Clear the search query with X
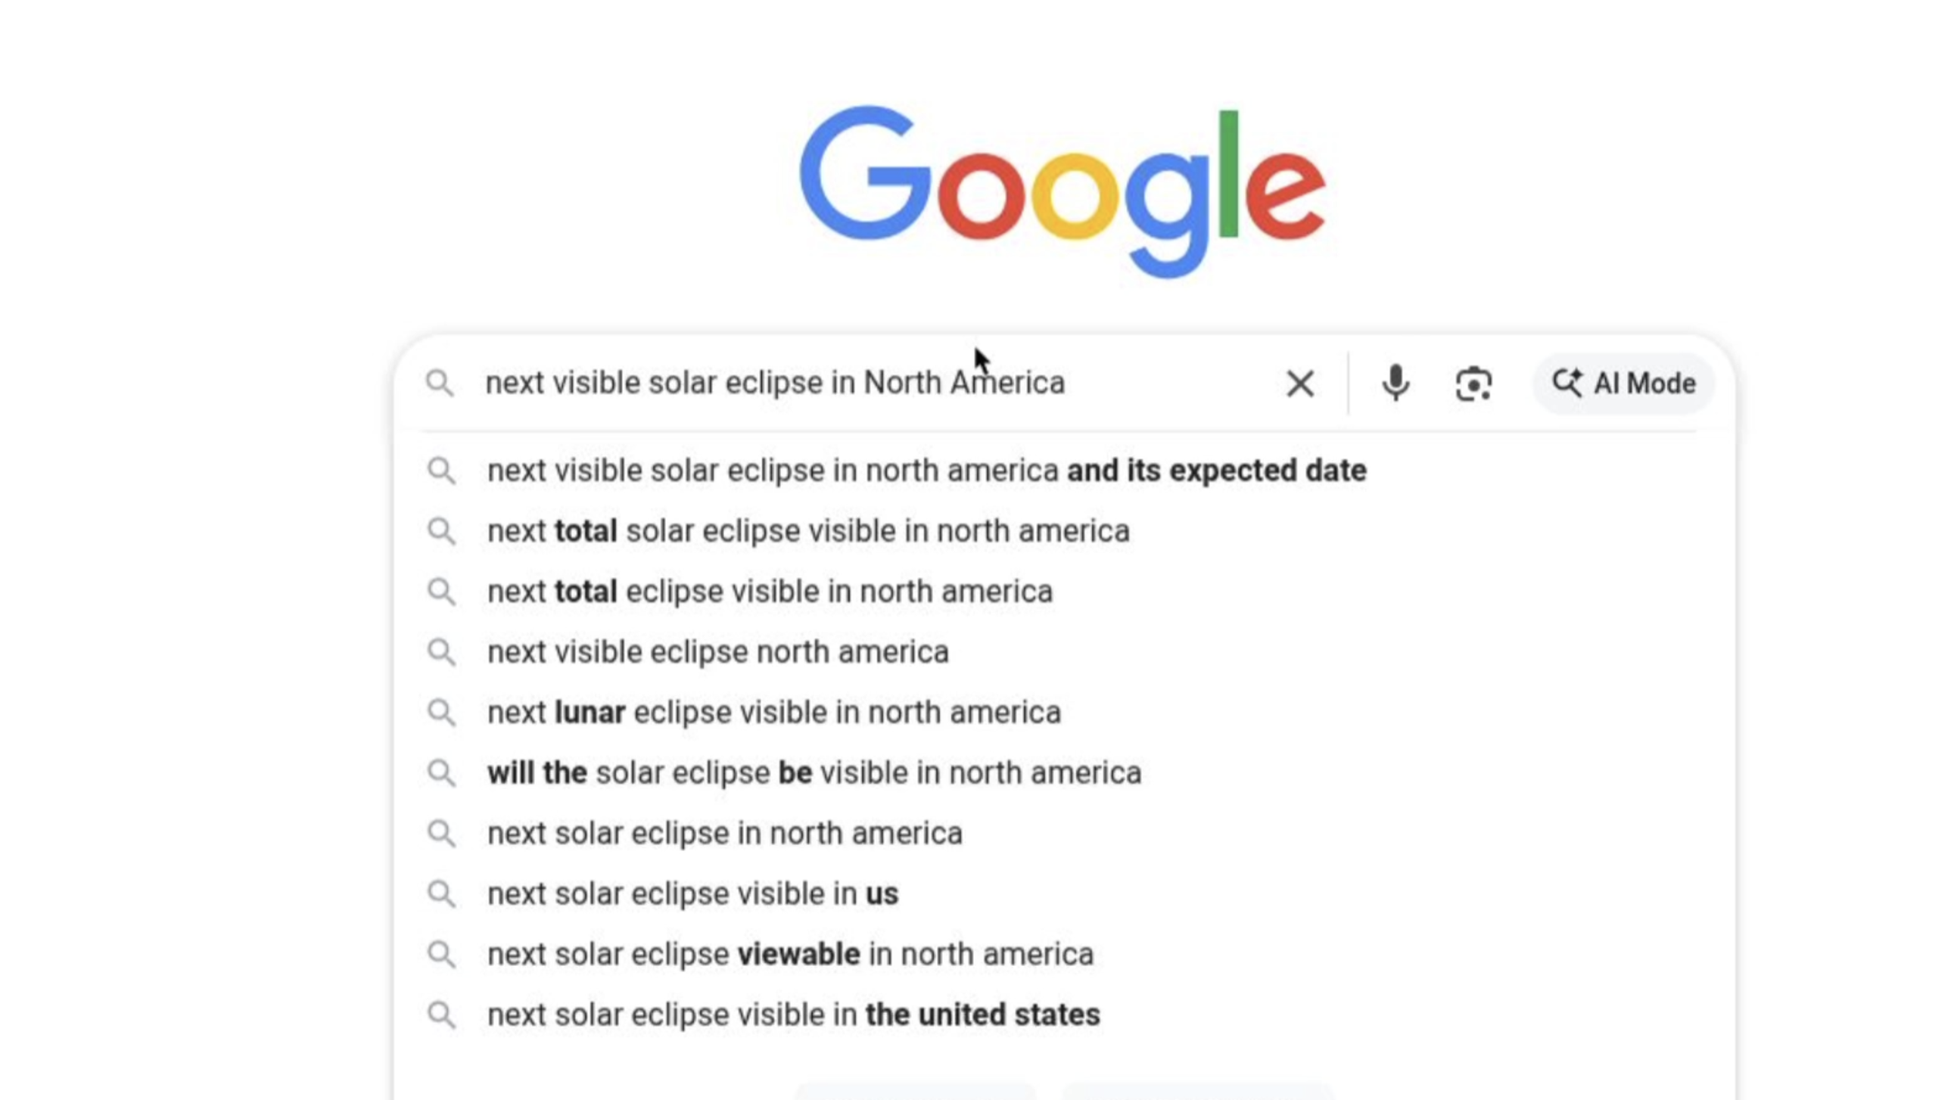Screen dimensions: 1957x1100 pos(1300,384)
